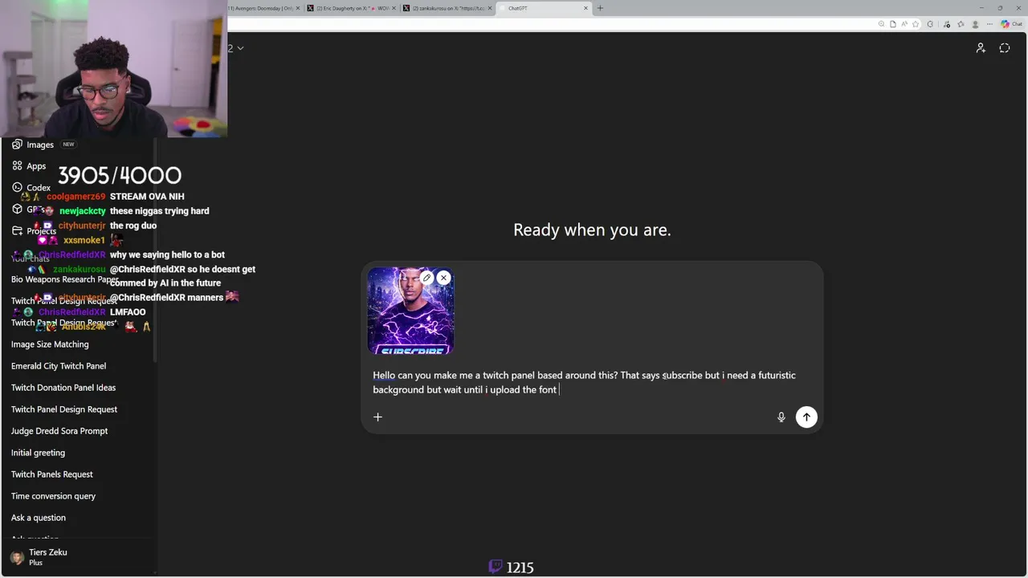This screenshot has width=1028, height=578.
Task: Click the read aloud icon in address bar
Action: [x=904, y=24]
